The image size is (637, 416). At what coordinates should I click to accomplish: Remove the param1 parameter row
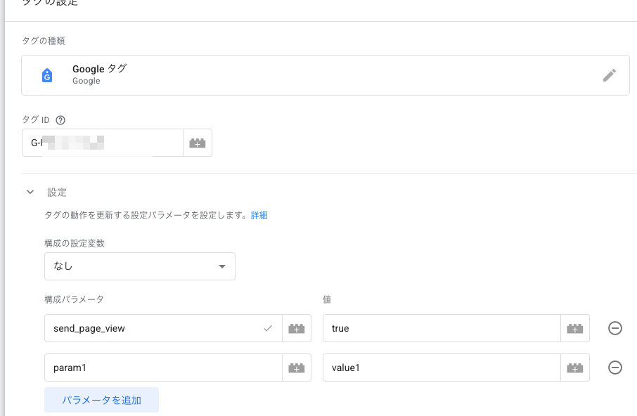(615, 368)
